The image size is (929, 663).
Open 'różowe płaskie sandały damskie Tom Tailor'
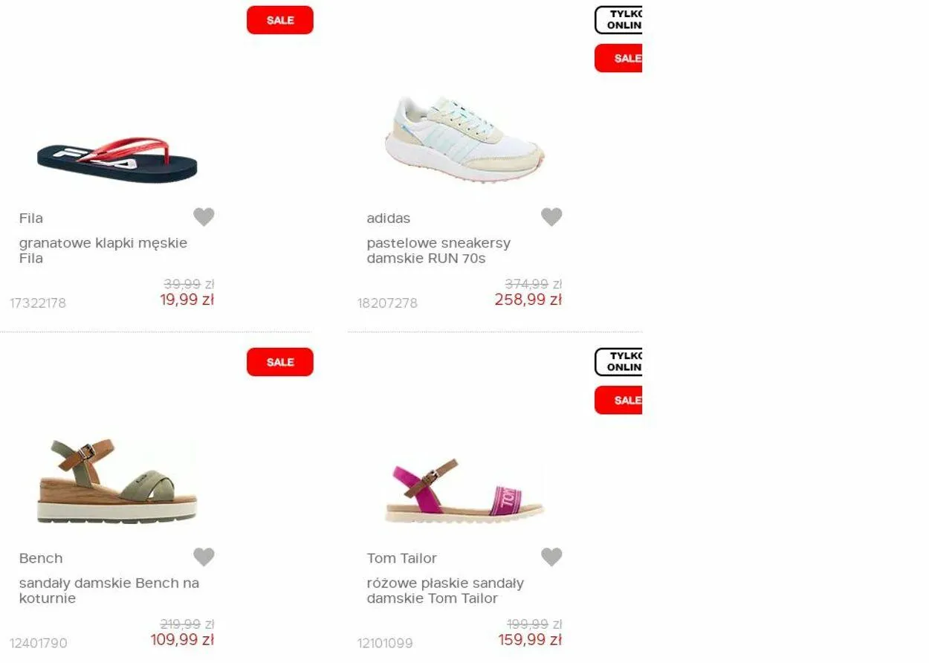(x=445, y=590)
